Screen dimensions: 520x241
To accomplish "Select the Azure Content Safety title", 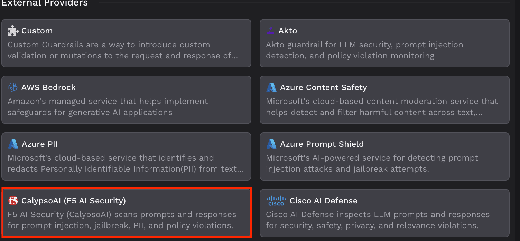I will pyautogui.click(x=323, y=87).
